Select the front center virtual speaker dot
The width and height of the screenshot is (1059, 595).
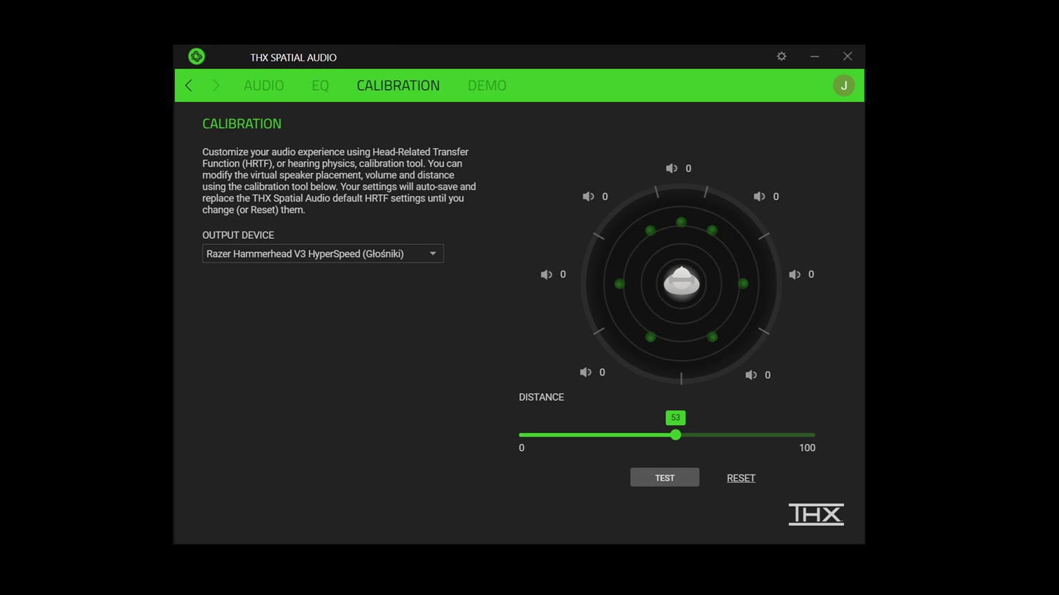point(681,222)
